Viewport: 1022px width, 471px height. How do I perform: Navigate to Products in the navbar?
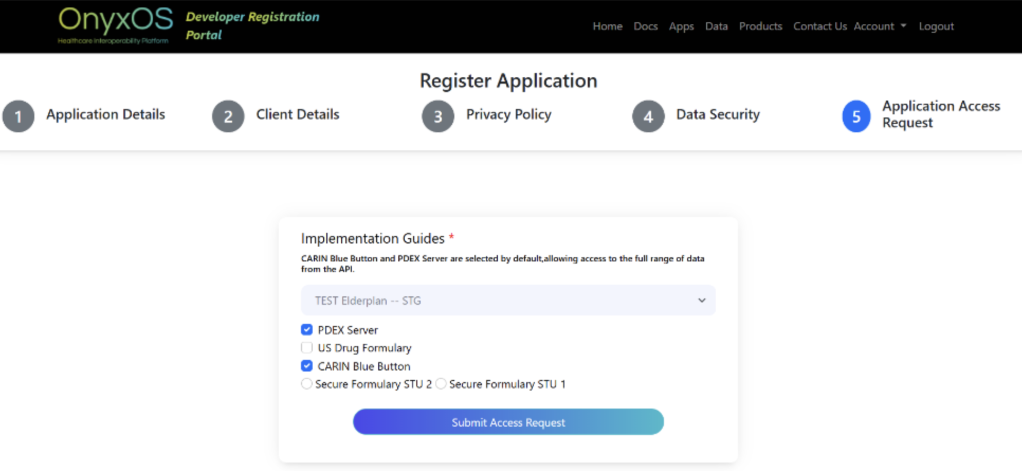760,26
